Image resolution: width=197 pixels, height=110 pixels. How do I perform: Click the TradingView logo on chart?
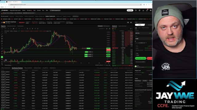(x=6, y=60)
